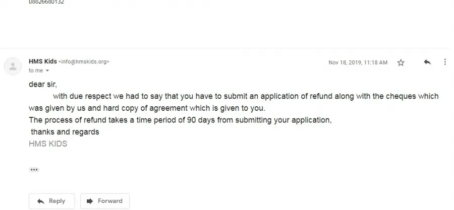Open the three-dot more options menu
The height and width of the screenshot is (210, 454).
point(445,62)
